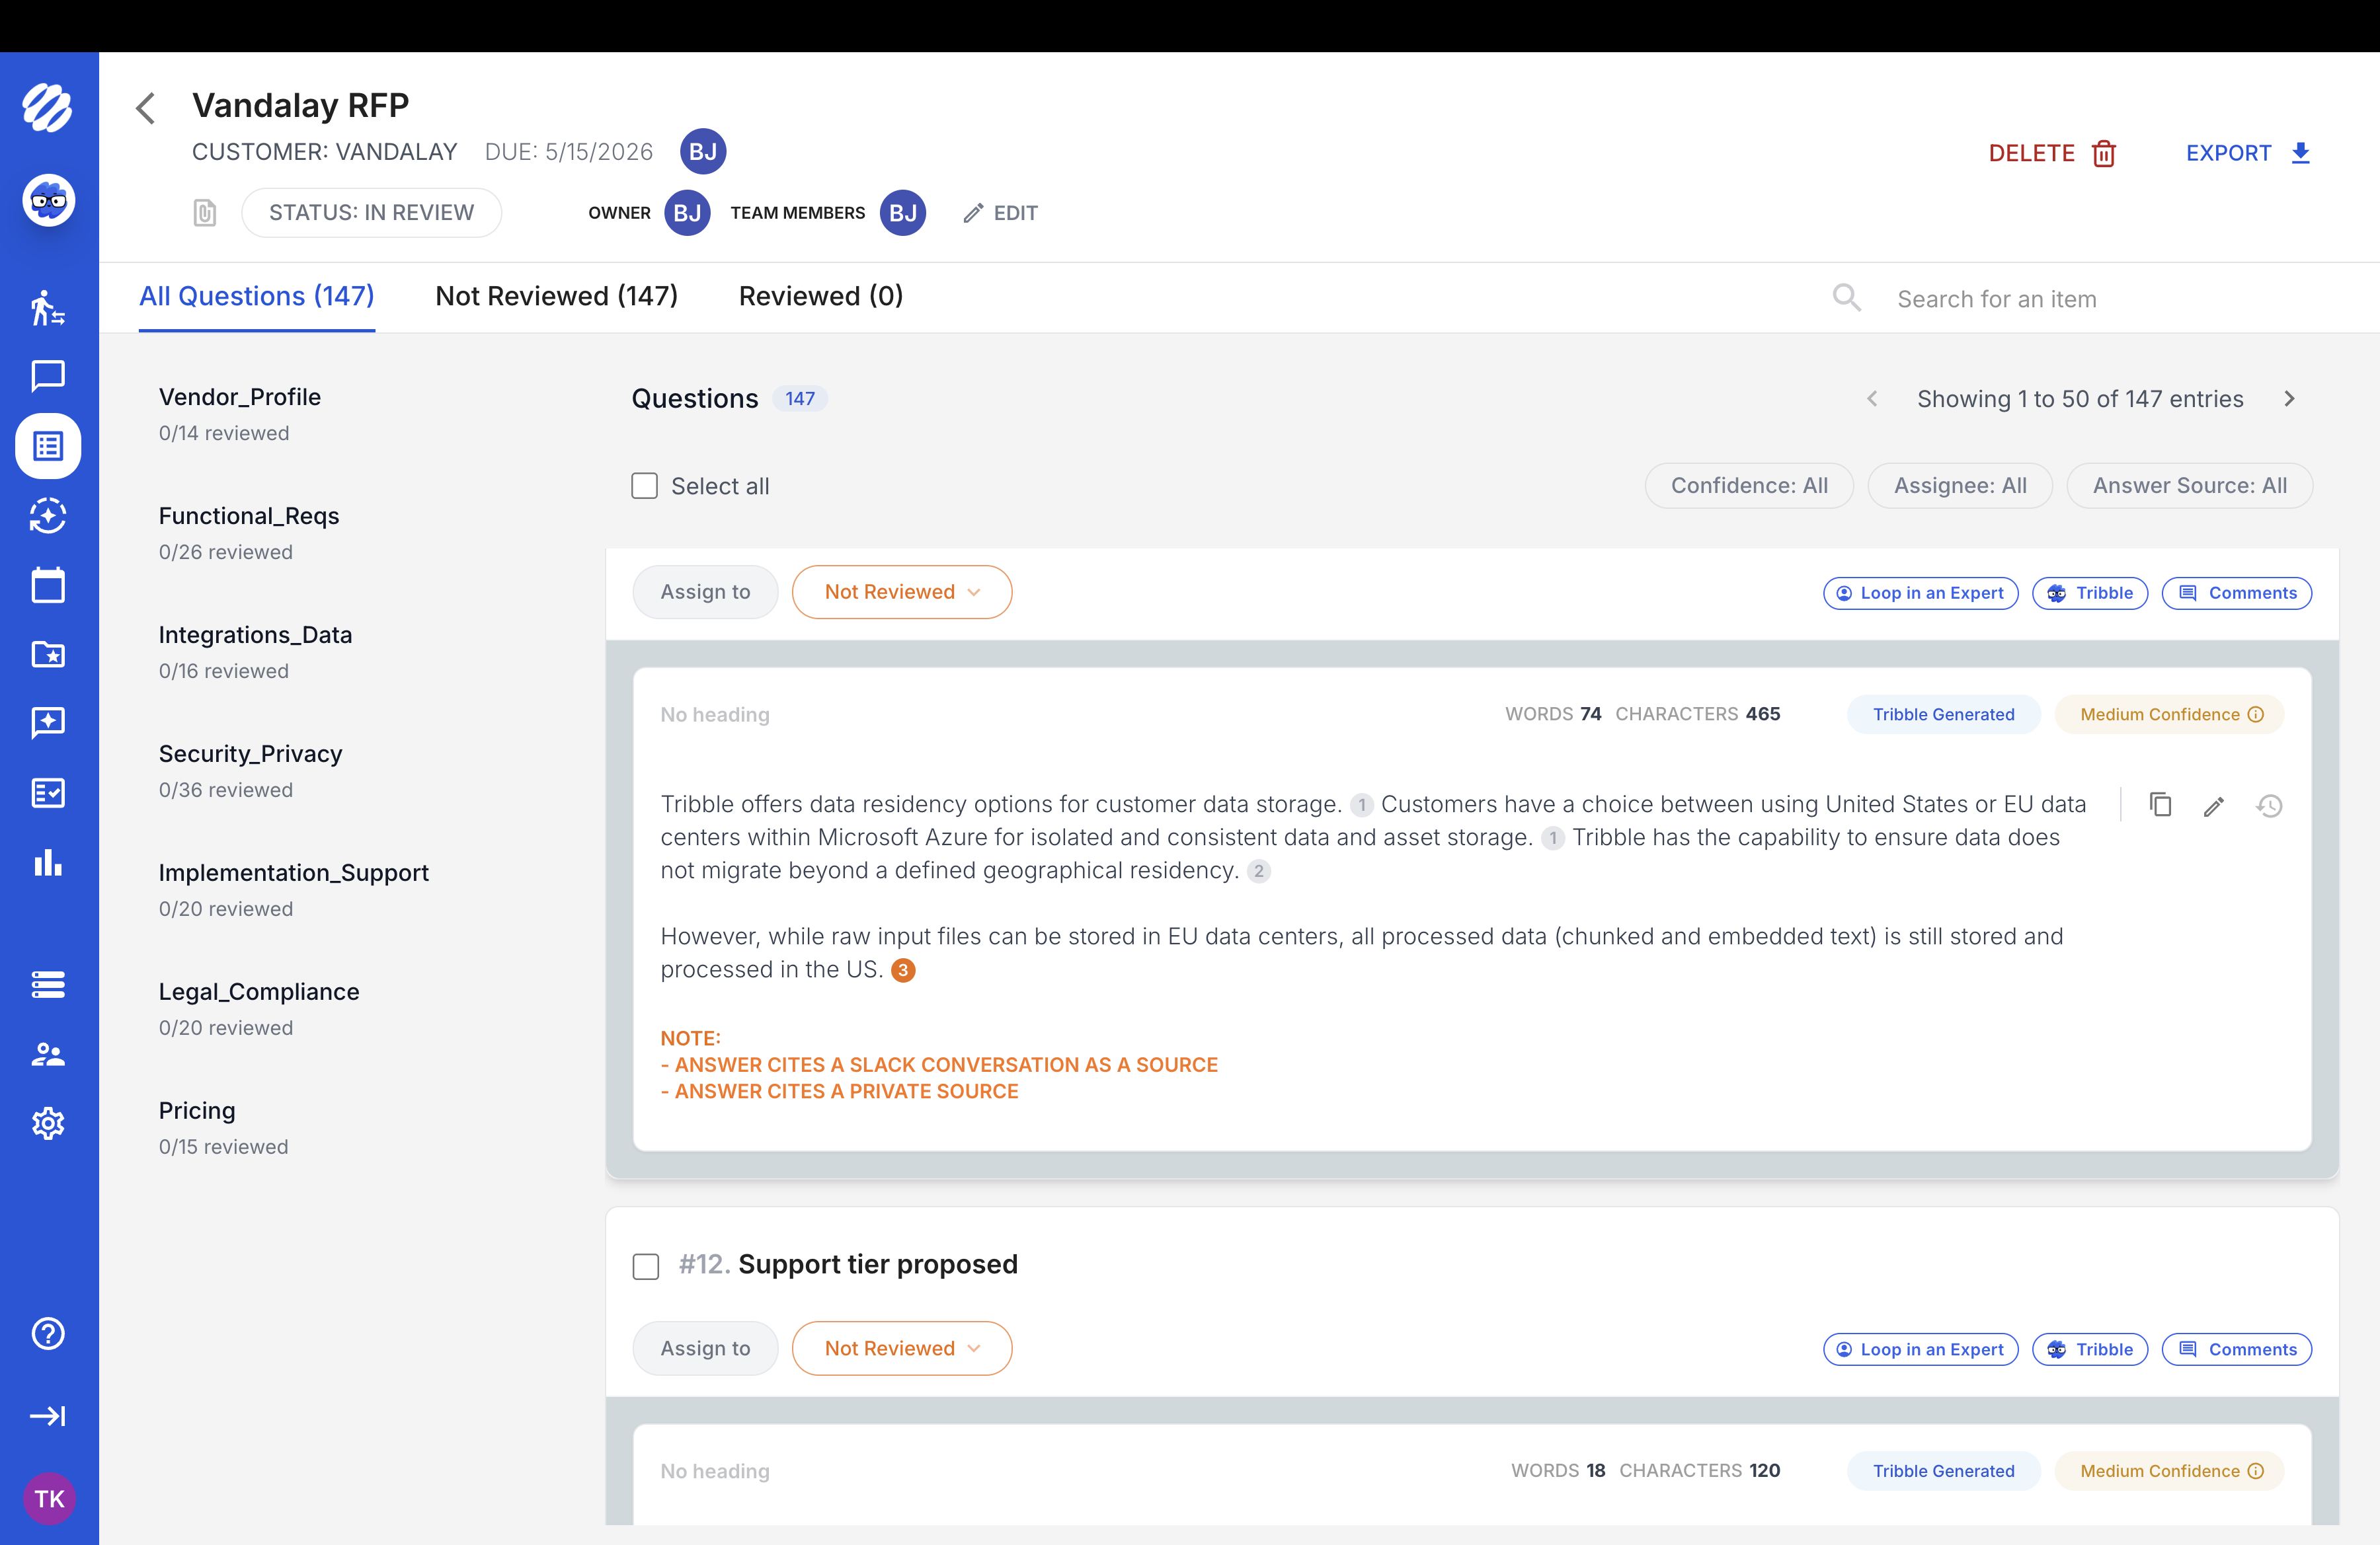
Task: Open the sparkle message sidebar icon
Action: click(x=48, y=722)
